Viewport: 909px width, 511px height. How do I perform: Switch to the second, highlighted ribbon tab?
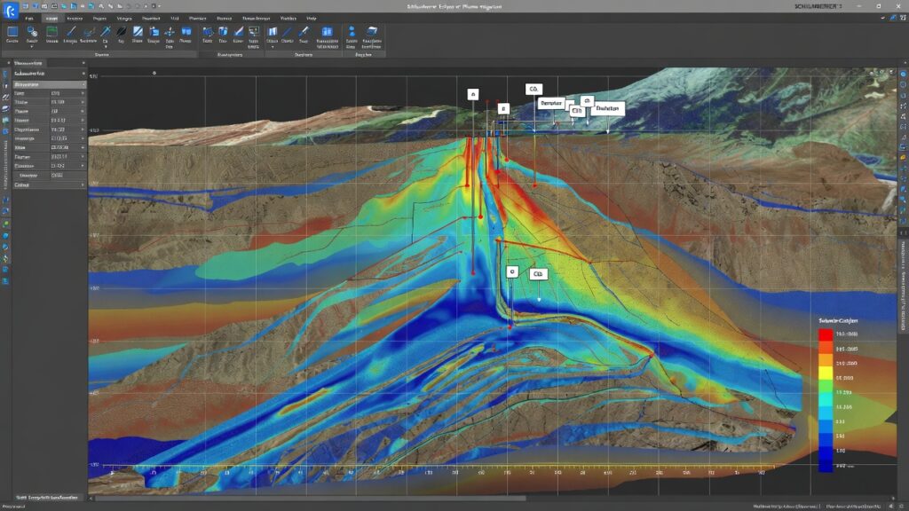[x=51, y=18]
